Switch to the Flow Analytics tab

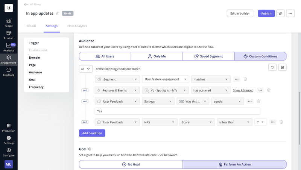[x=77, y=26]
